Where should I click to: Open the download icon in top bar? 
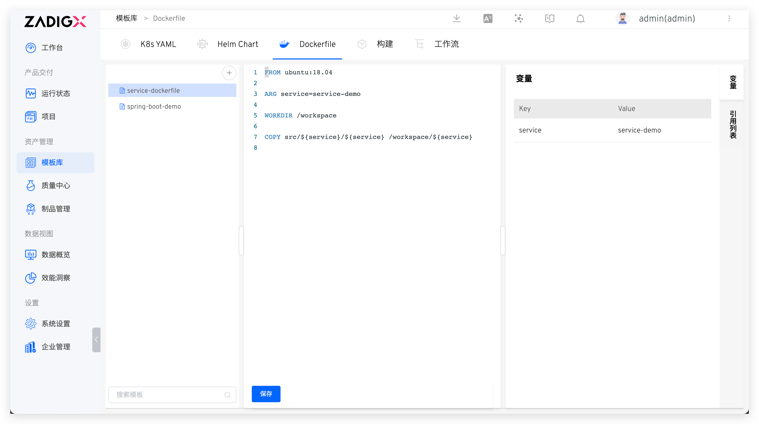(x=457, y=18)
